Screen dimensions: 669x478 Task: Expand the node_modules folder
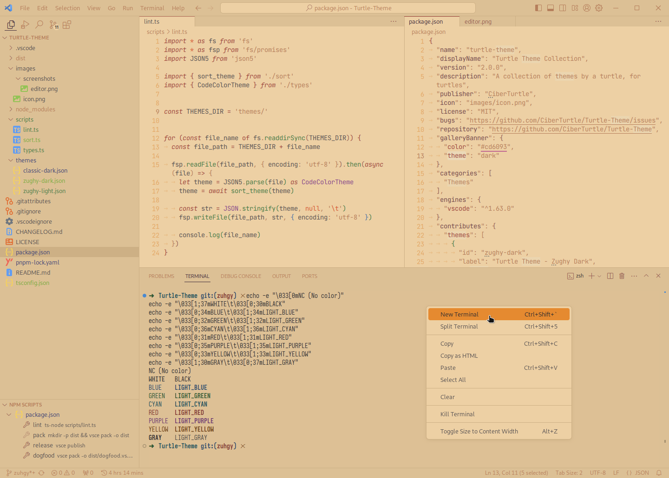coord(70,109)
